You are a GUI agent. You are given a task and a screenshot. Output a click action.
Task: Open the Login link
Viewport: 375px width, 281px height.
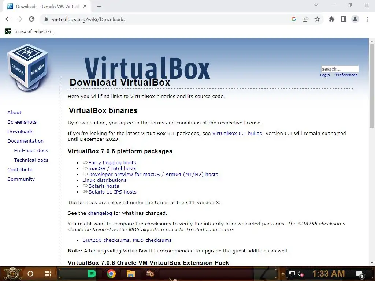tap(325, 75)
